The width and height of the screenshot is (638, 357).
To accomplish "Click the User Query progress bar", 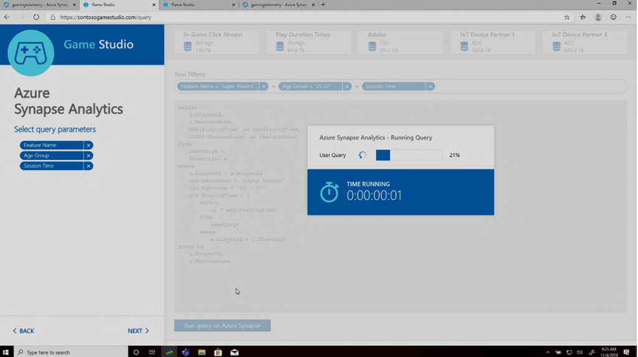I will (409, 155).
